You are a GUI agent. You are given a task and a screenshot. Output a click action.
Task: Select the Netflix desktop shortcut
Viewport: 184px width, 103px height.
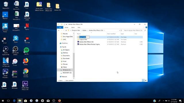(27, 27)
